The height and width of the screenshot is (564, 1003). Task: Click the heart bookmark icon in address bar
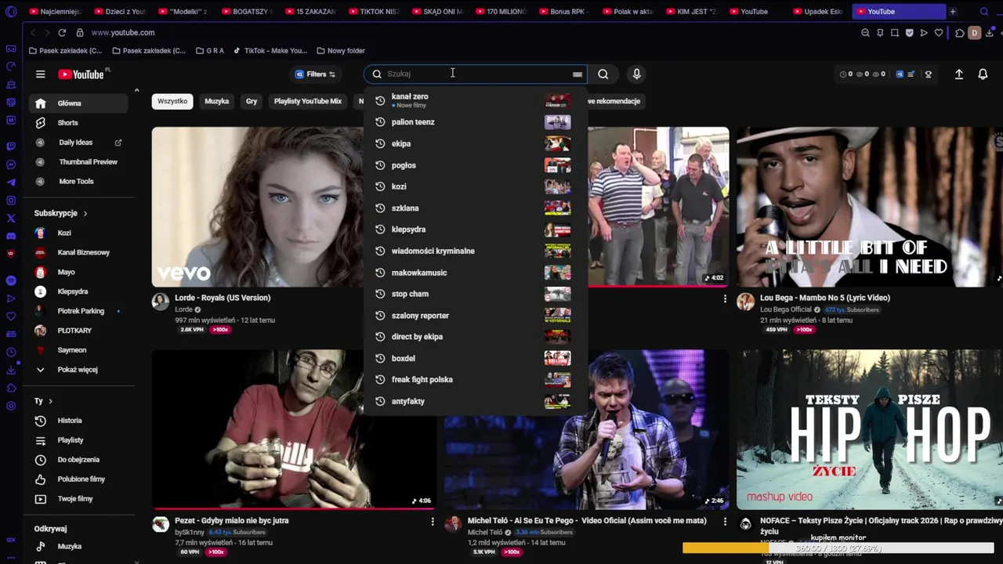(939, 33)
